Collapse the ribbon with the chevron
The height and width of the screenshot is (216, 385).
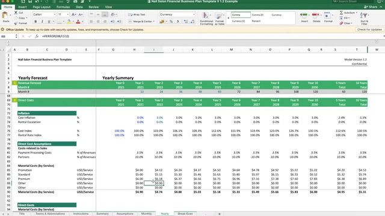381,7
